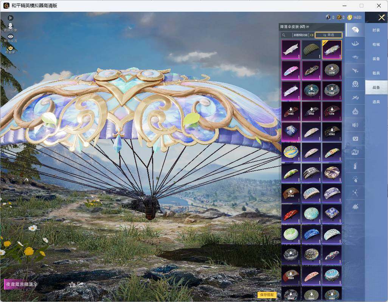Click the info icon beside 降落伞皮肤 title

[x=308, y=27]
